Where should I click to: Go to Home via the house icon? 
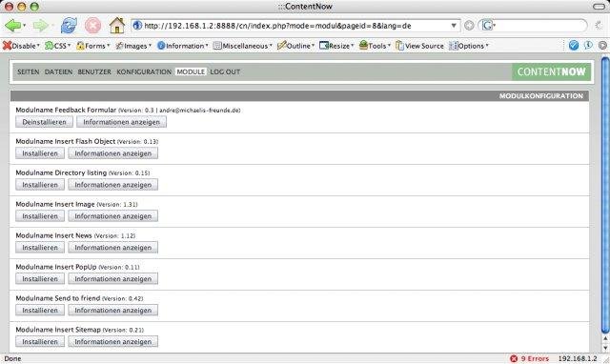[117, 26]
